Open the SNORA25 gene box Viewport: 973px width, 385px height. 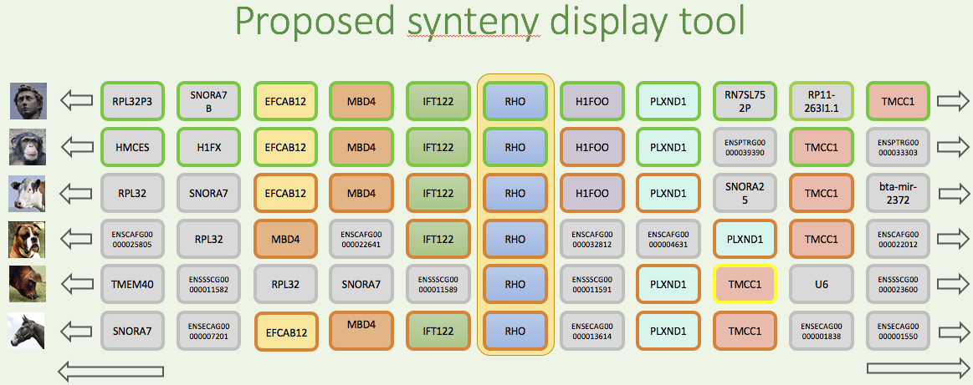pos(745,193)
